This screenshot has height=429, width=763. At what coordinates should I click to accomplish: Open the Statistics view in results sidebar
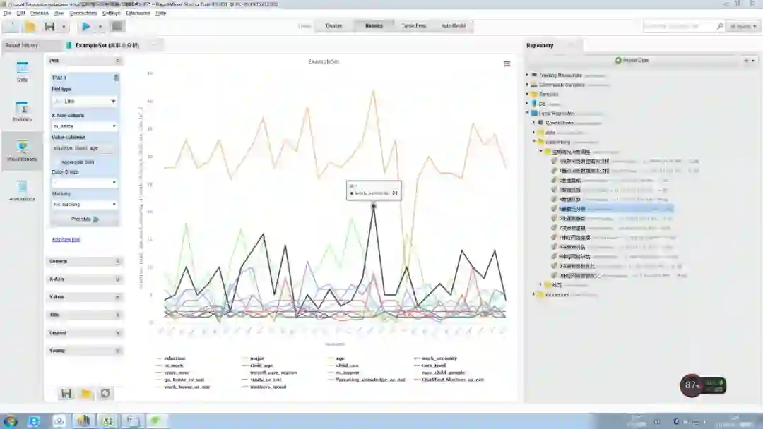pyautogui.click(x=22, y=111)
